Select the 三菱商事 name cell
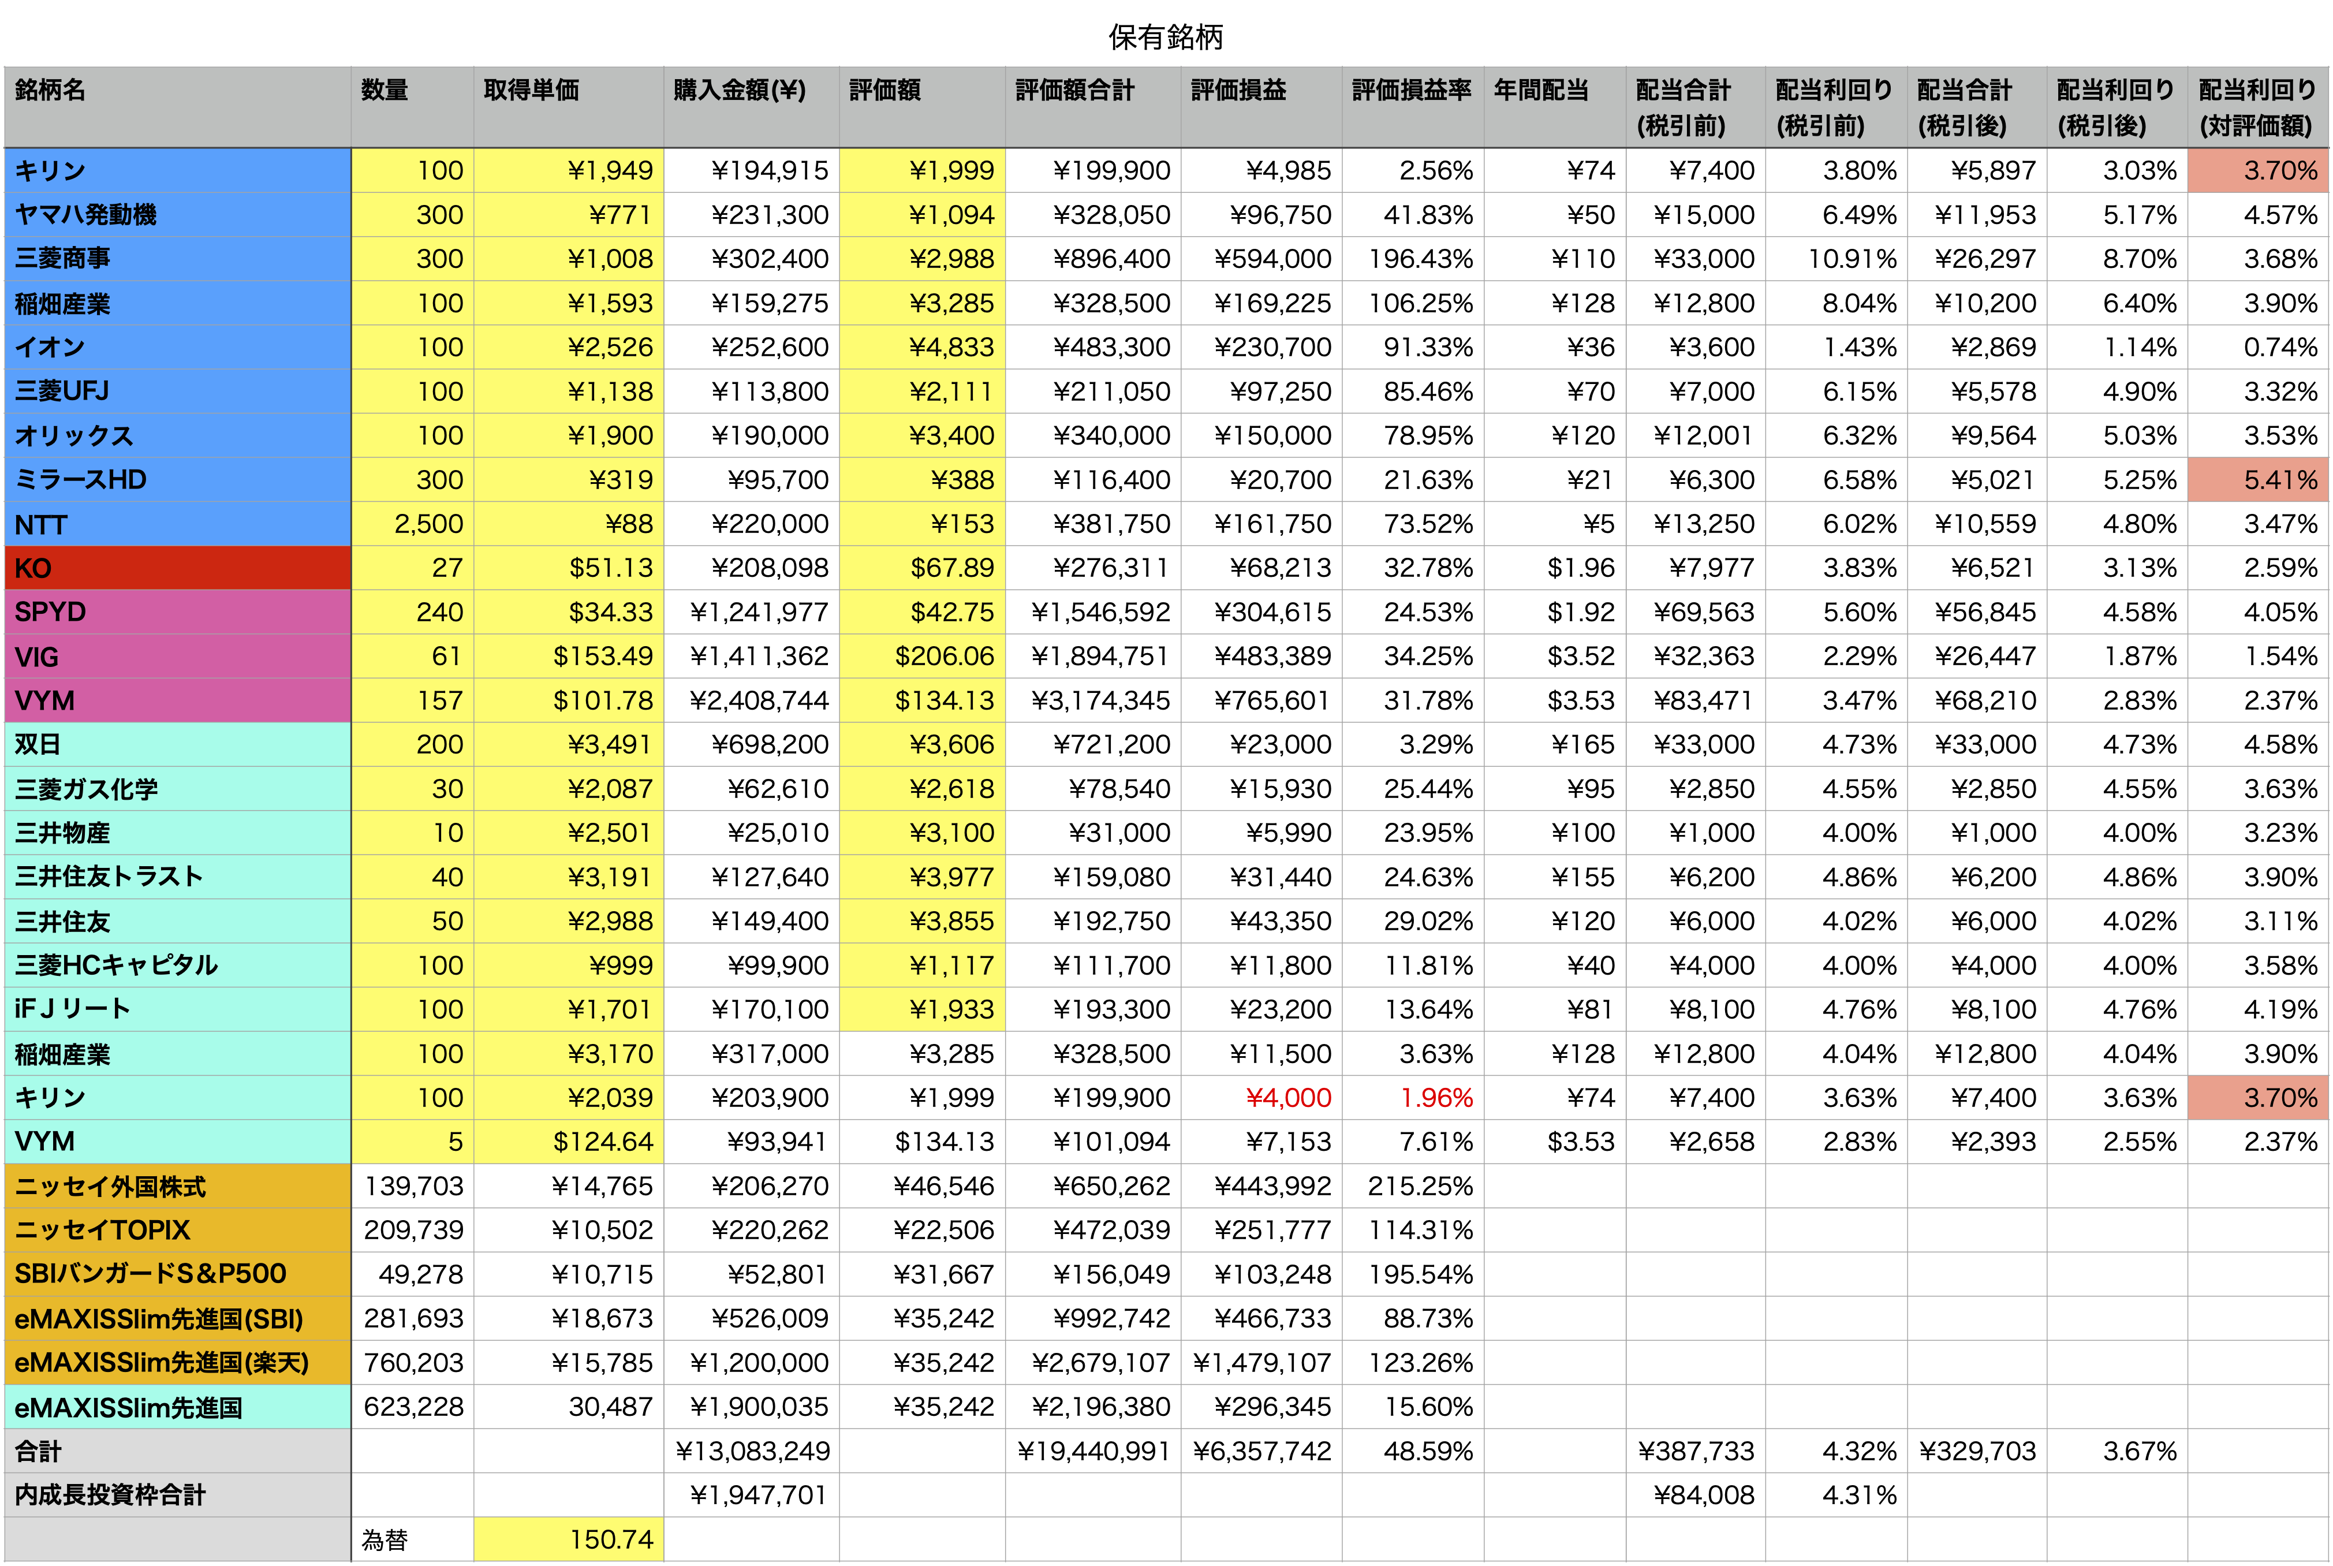The height and width of the screenshot is (1566, 2333). (x=178, y=259)
